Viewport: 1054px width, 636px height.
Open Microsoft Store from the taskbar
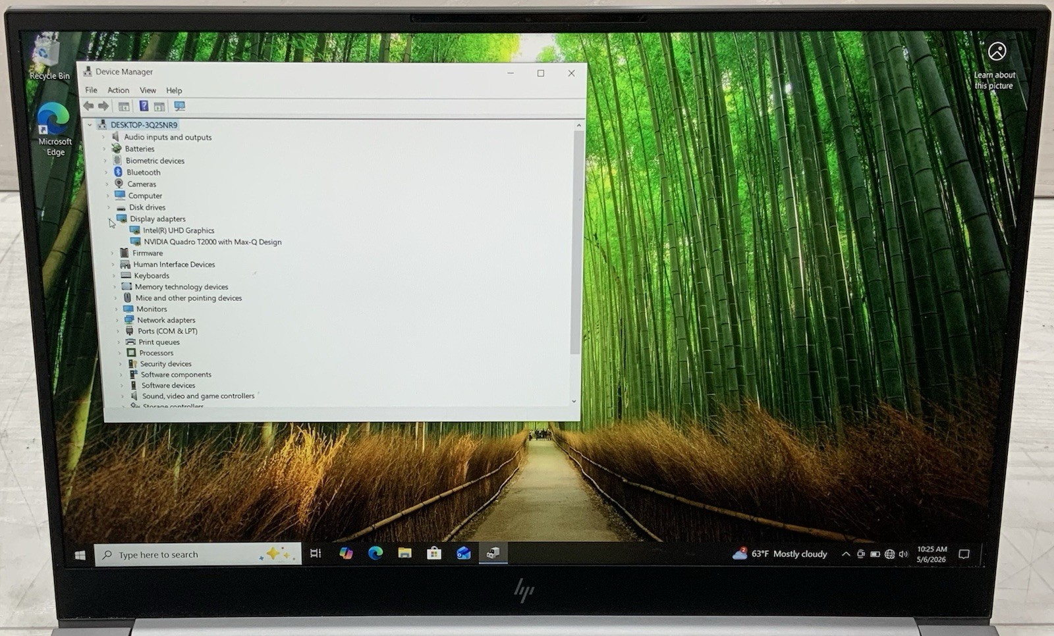tap(434, 554)
